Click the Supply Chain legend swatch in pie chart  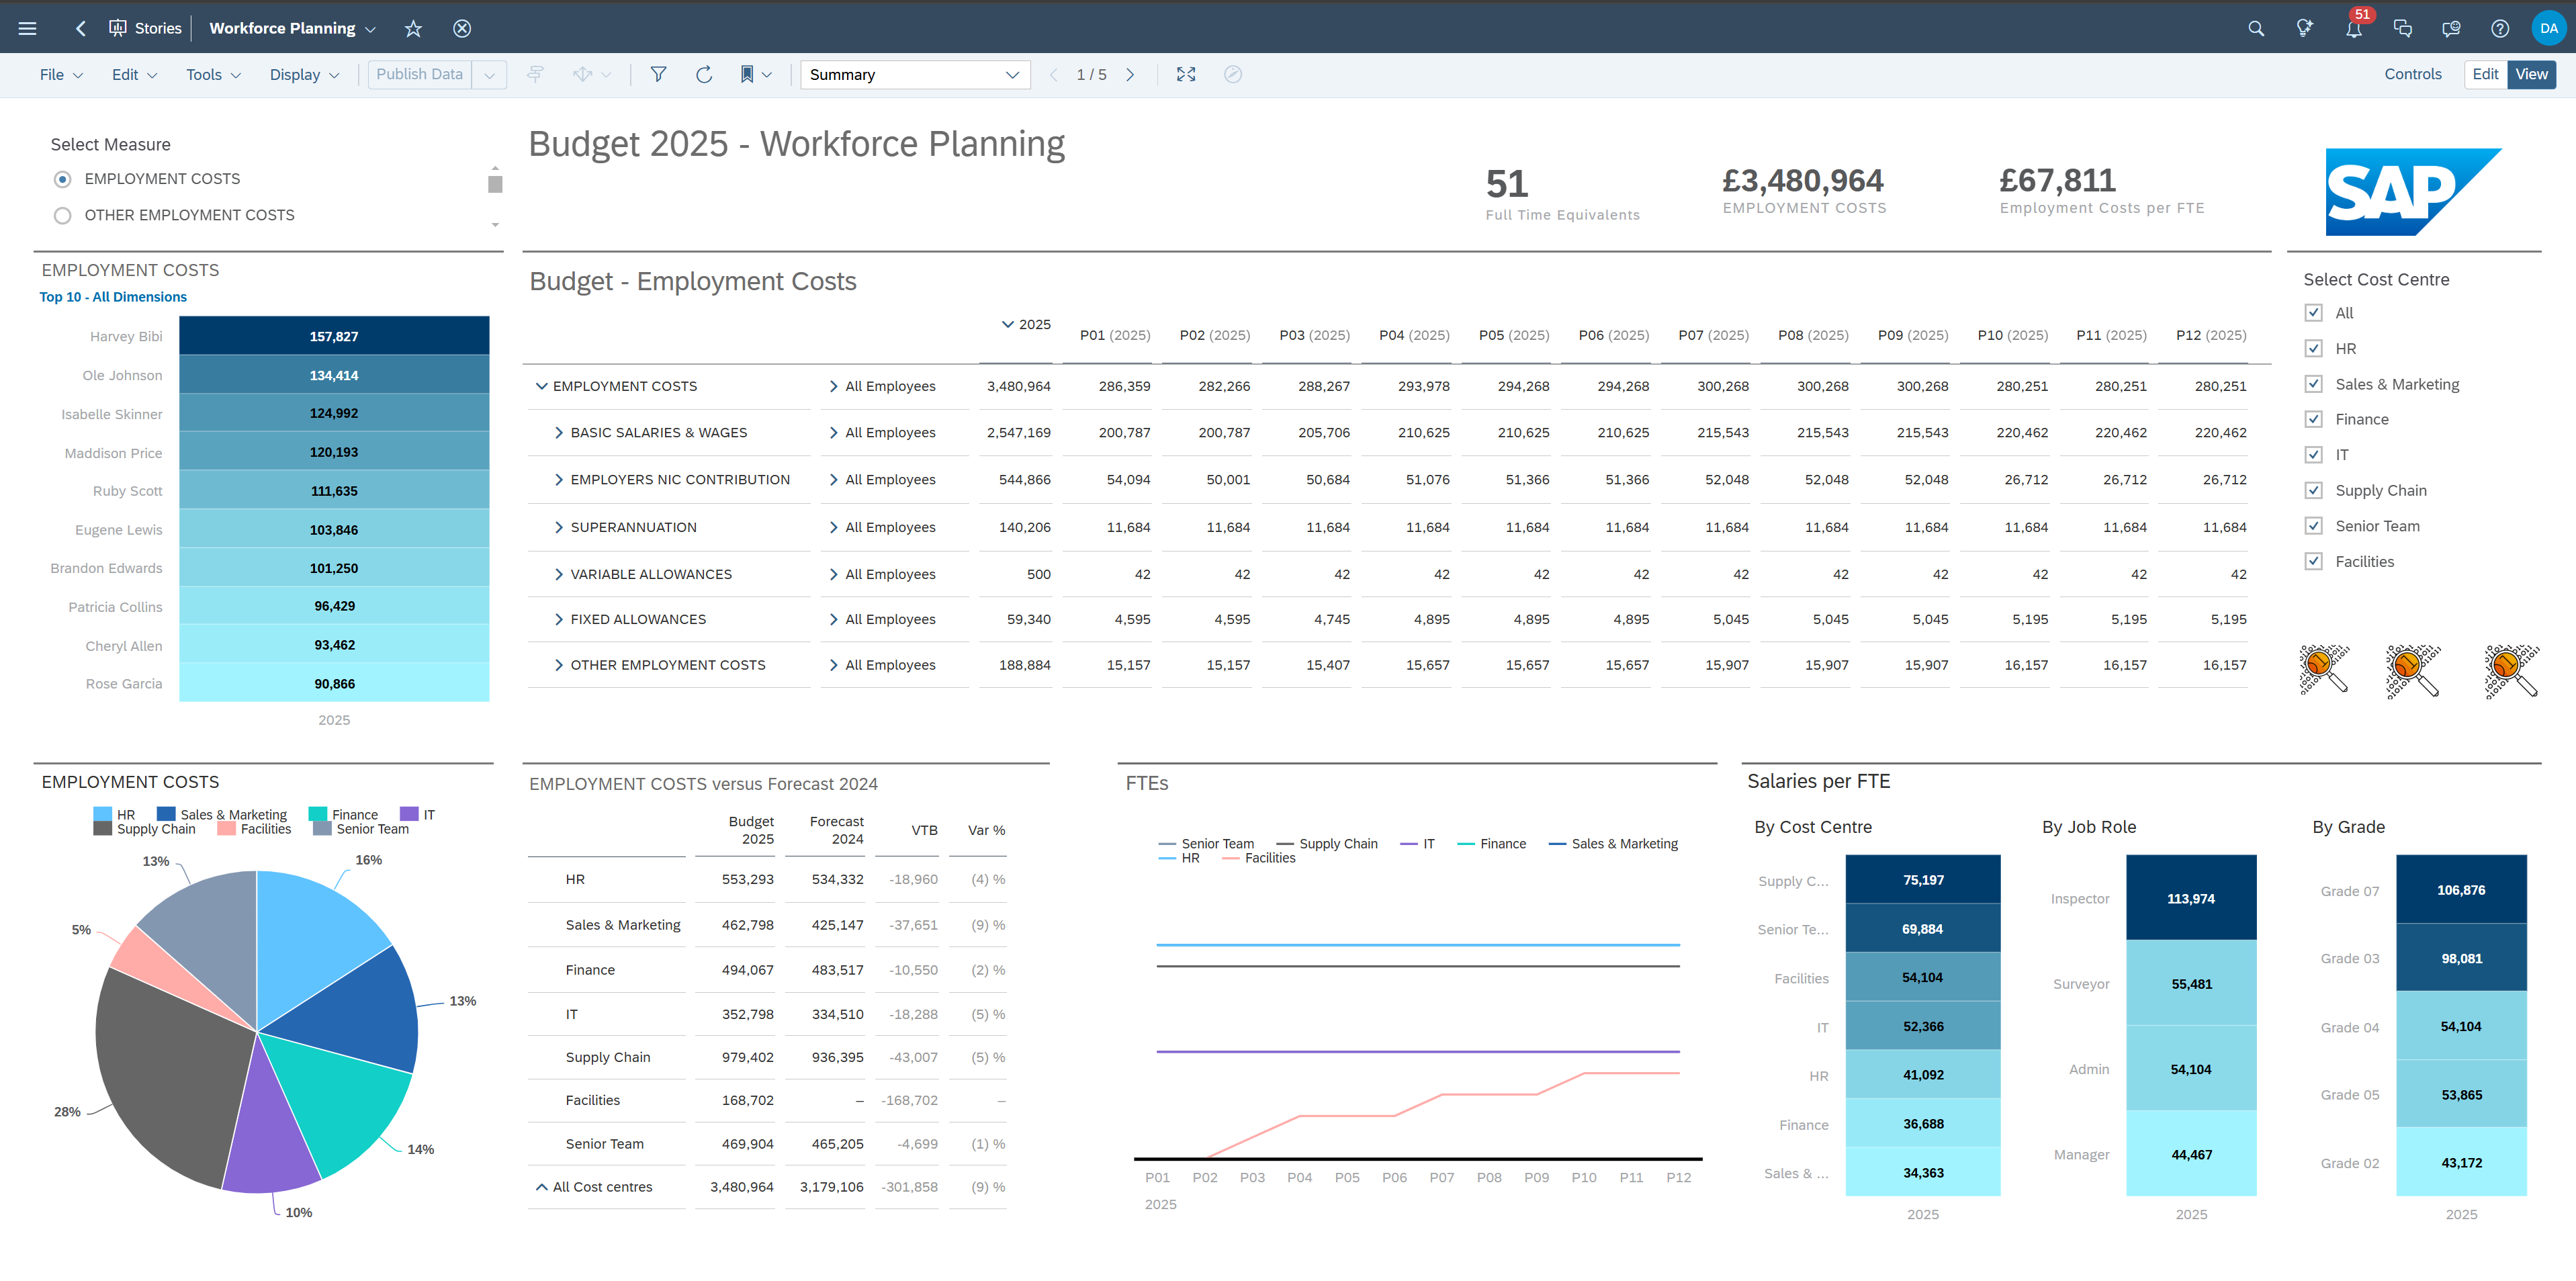(x=102, y=829)
